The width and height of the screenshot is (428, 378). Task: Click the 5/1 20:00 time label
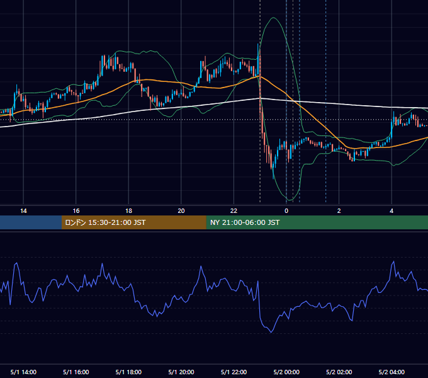tap(181, 372)
